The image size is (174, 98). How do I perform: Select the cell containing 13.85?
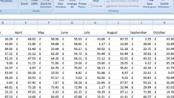26,44
